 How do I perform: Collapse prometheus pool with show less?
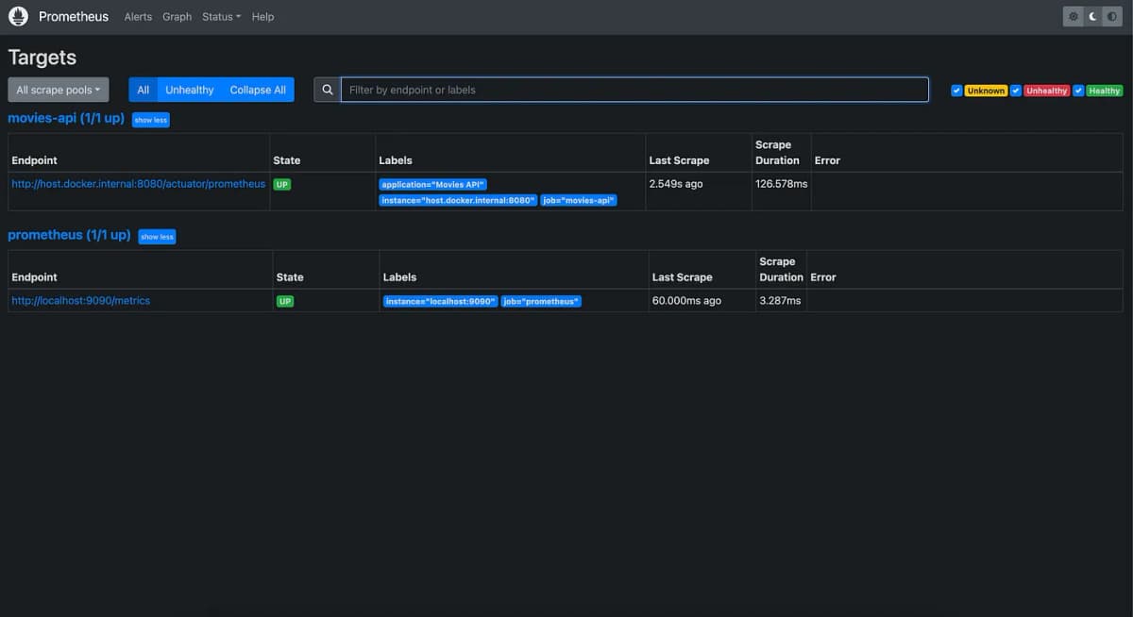point(157,237)
